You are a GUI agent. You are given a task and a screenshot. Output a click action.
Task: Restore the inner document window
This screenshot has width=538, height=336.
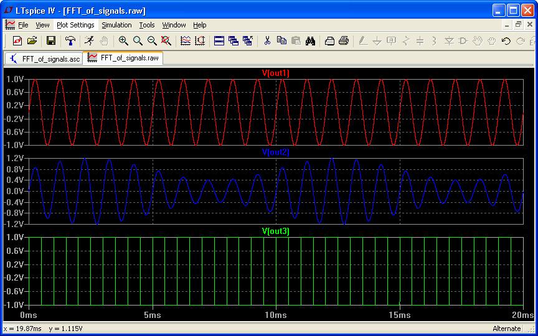click(x=519, y=25)
